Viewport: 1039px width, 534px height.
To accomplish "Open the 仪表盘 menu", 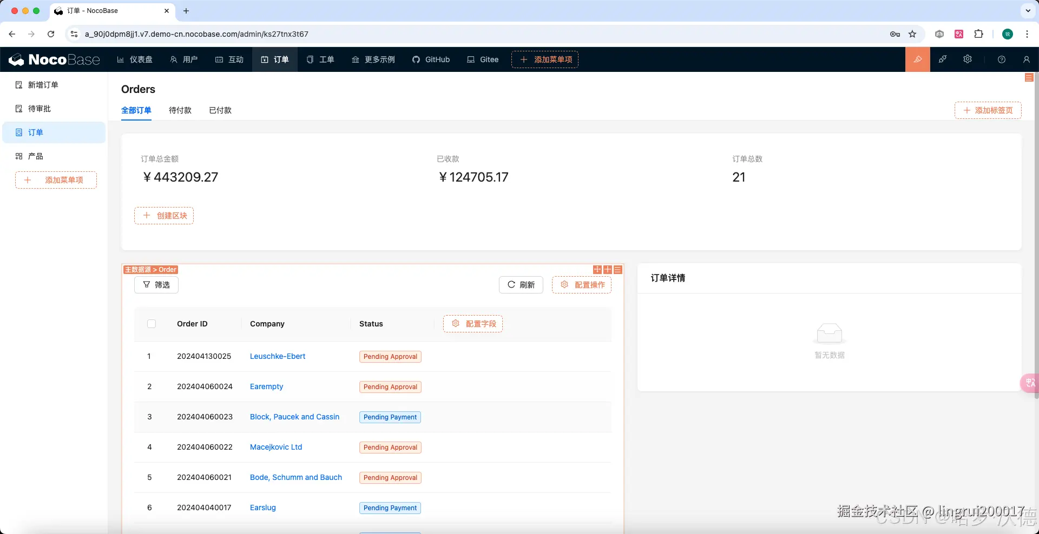I will coord(135,59).
